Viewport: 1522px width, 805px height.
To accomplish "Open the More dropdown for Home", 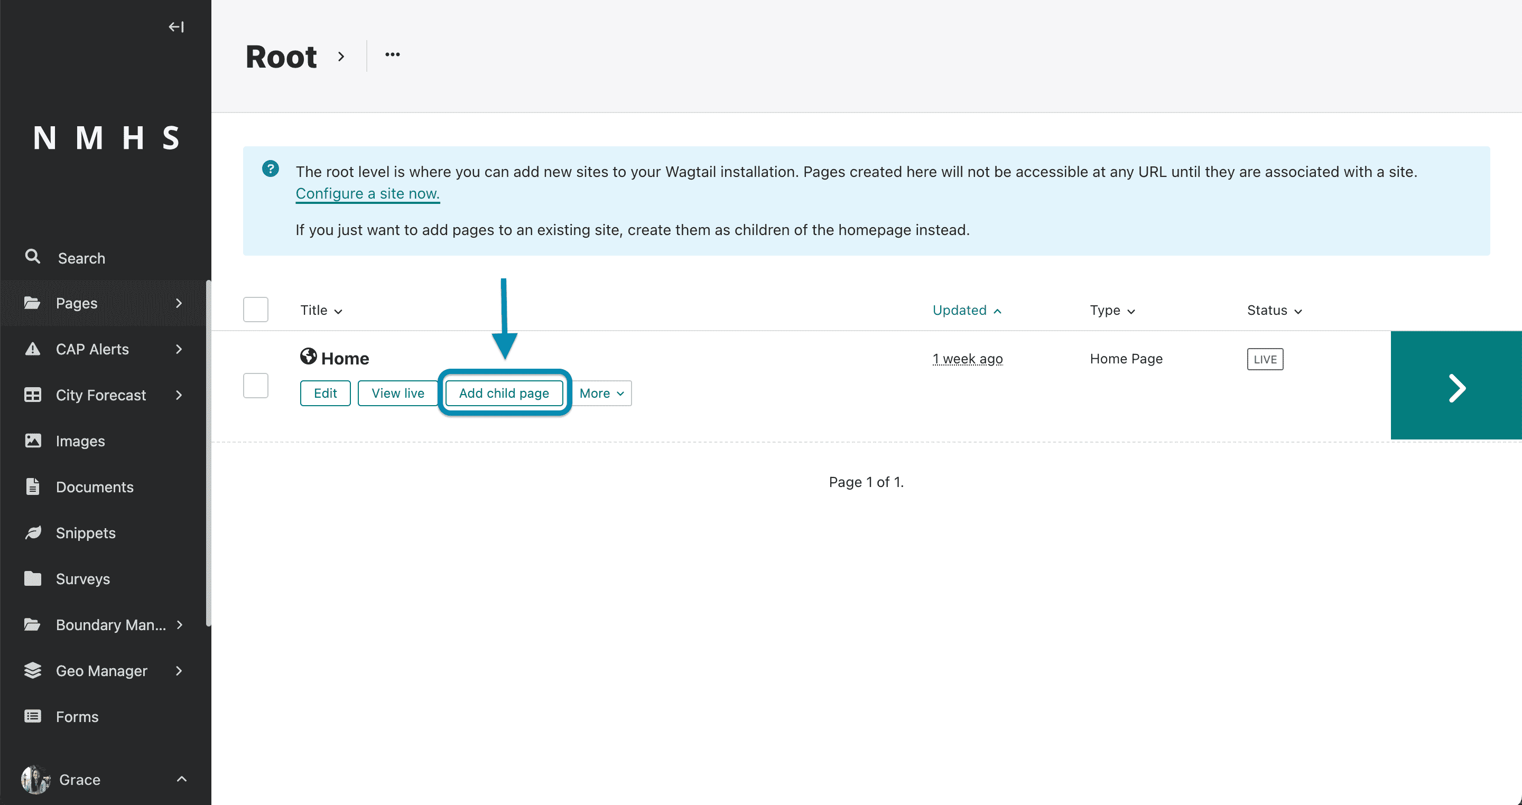I will click(x=601, y=394).
